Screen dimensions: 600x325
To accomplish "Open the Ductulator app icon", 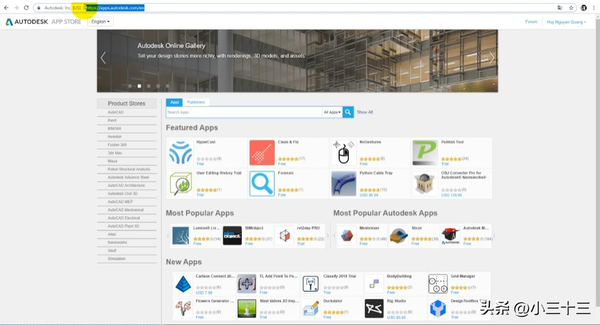I will tap(311, 309).
